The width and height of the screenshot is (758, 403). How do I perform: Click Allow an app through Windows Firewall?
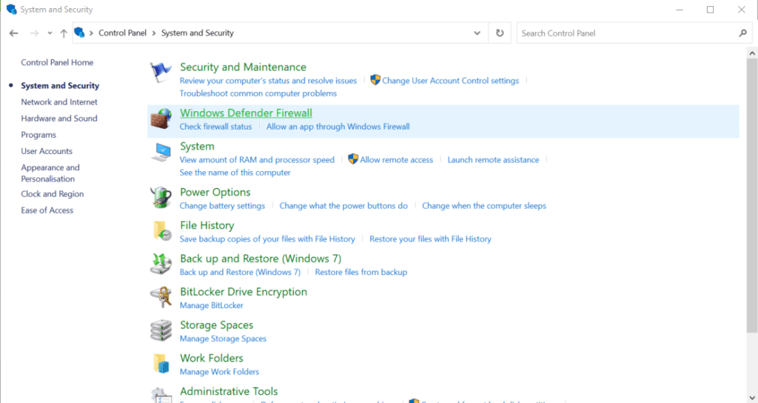point(338,127)
